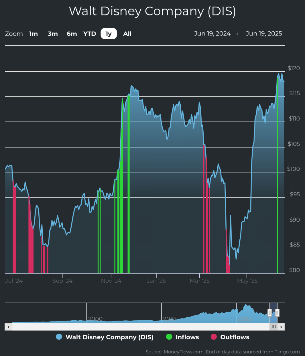The width and height of the screenshot is (305, 356).
Task: Edit the Jun 19, 2024 start date
Action: click(212, 34)
